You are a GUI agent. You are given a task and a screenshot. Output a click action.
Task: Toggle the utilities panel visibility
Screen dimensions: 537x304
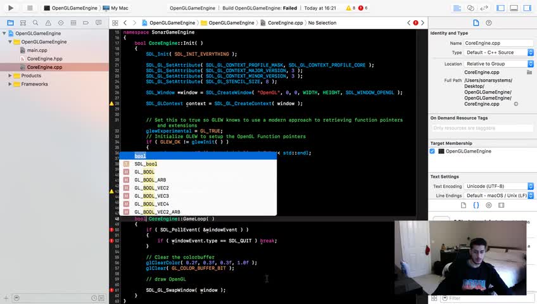point(528,8)
